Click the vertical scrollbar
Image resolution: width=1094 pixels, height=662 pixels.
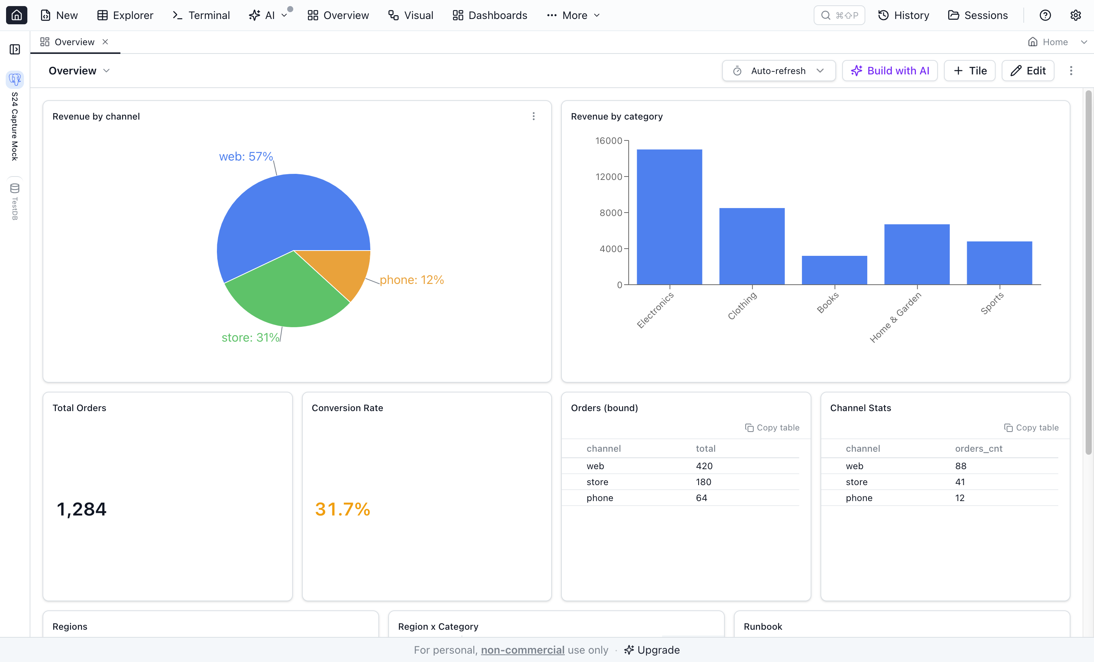(1088, 273)
